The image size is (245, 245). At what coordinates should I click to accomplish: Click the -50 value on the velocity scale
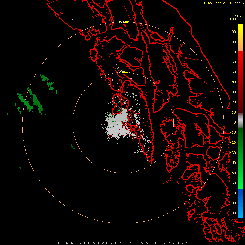point(233,173)
